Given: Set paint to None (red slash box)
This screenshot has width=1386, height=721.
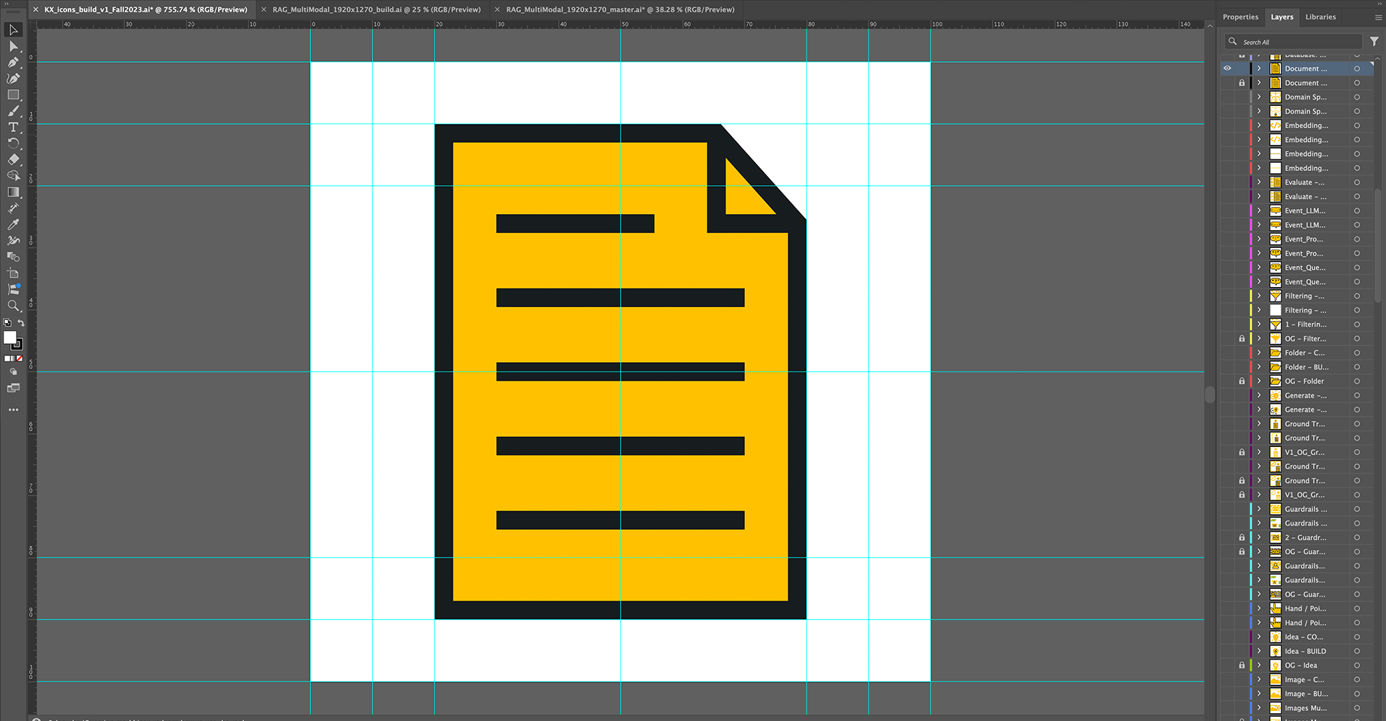Looking at the screenshot, I should tap(19, 358).
